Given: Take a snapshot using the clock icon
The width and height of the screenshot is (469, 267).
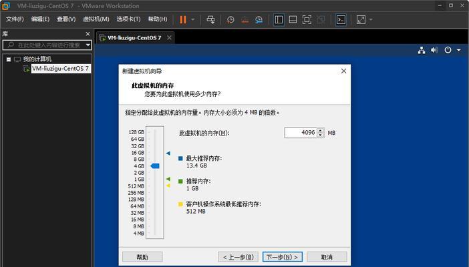Looking at the screenshot, I should (x=230, y=20).
